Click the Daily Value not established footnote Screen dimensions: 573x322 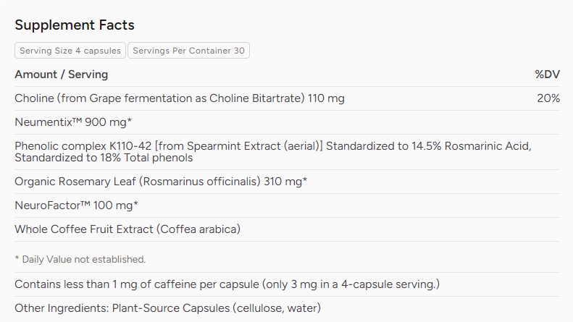click(80, 260)
